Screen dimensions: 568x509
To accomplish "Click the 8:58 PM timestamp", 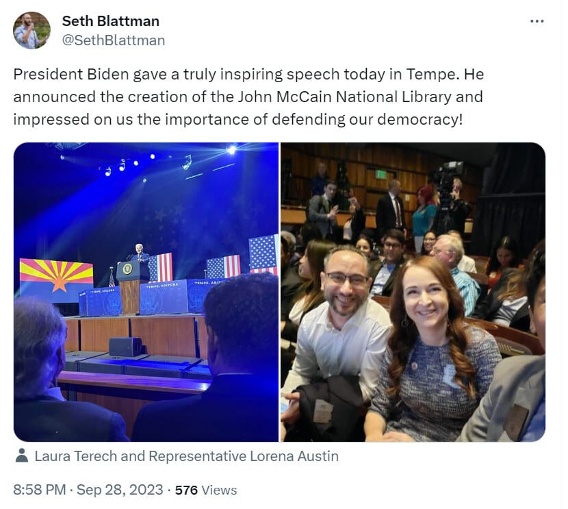I will [x=40, y=490].
